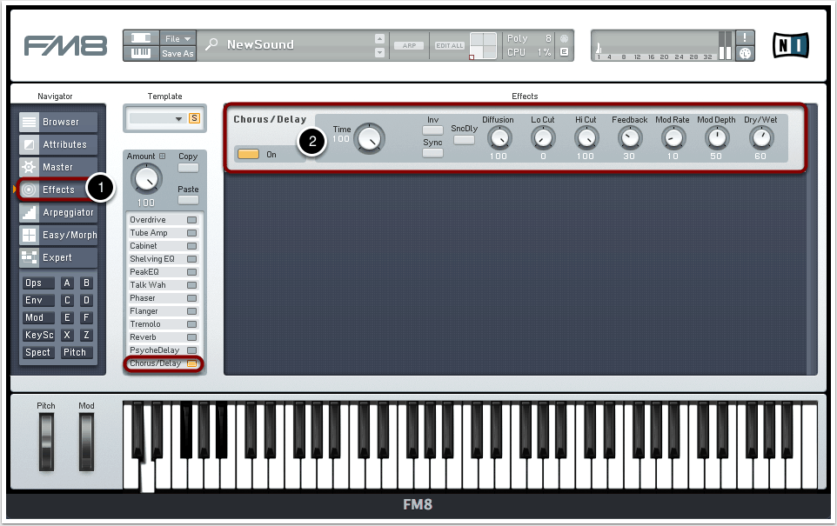Toggle the keyboard view icon in header

[x=141, y=53]
